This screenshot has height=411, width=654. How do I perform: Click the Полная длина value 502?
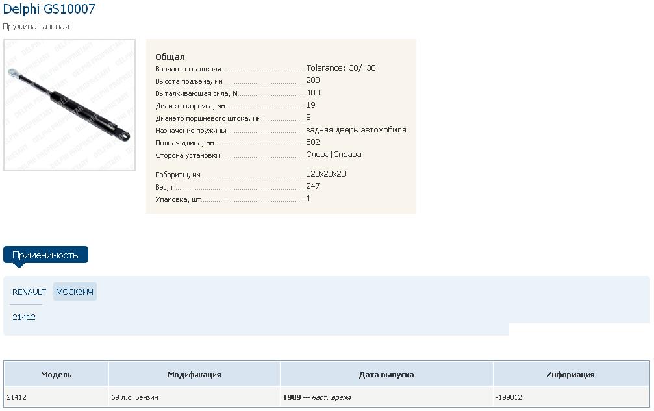pyautogui.click(x=313, y=142)
